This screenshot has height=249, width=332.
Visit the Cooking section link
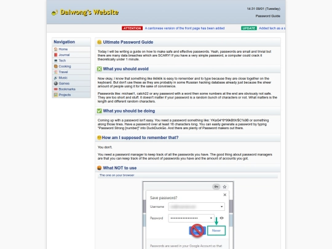pos(65,66)
